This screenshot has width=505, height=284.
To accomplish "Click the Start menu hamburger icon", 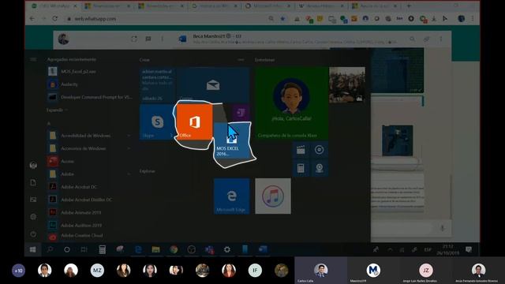I will [33, 60].
